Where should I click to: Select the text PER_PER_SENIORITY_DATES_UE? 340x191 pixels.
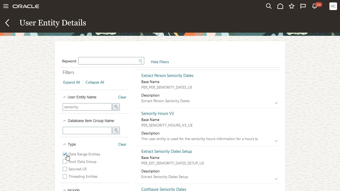pos(167,87)
